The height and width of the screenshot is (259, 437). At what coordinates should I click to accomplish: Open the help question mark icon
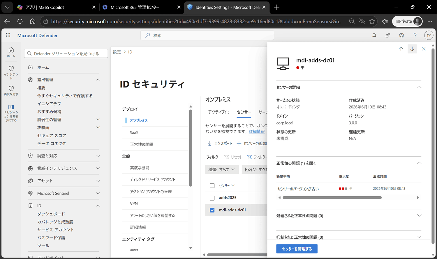(415, 35)
